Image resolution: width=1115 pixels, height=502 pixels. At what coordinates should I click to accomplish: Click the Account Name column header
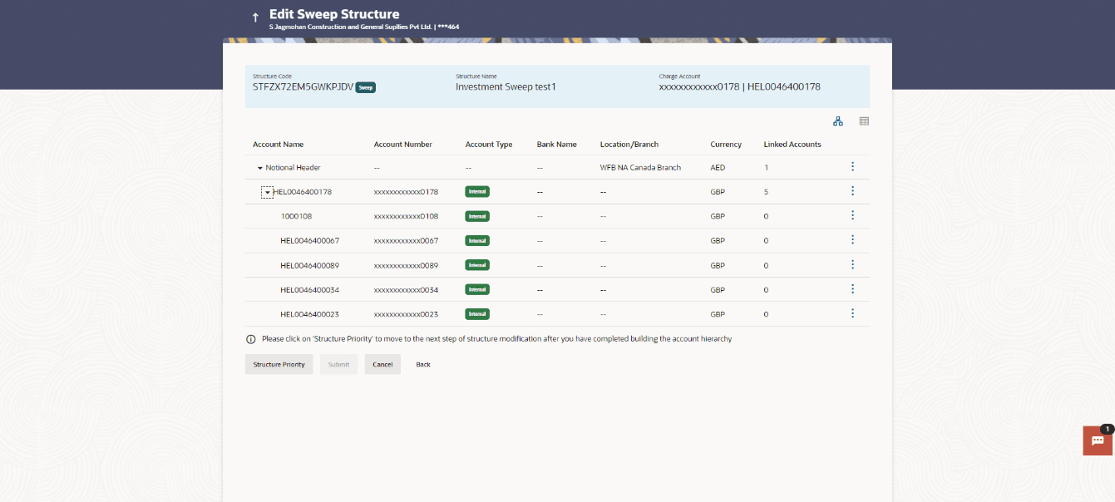[279, 144]
